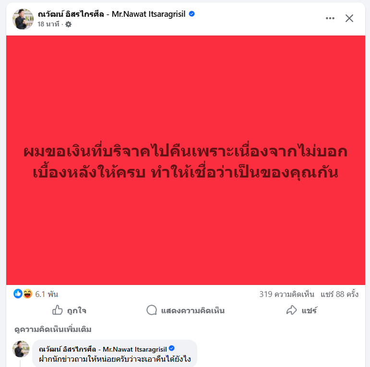This screenshot has width=370, height=367.
Task: Open the poster's profile picture at top
Action: click(x=23, y=19)
